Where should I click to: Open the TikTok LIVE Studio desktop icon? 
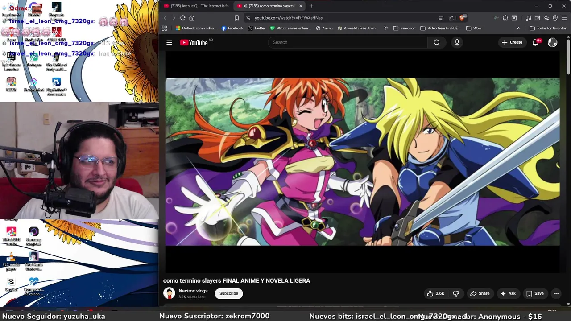click(x=11, y=236)
